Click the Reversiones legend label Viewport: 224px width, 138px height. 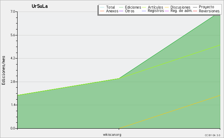[x=209, y=11]
